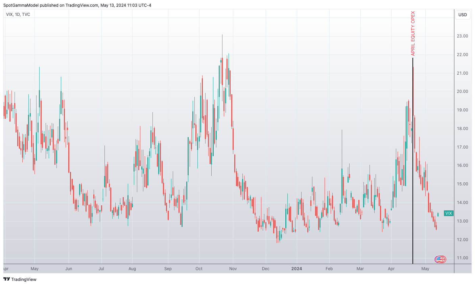Image resolution: width=475 pixels, height=285 pixels.
Task: Click the 18.00 price axis label
Action: [462, 129]
